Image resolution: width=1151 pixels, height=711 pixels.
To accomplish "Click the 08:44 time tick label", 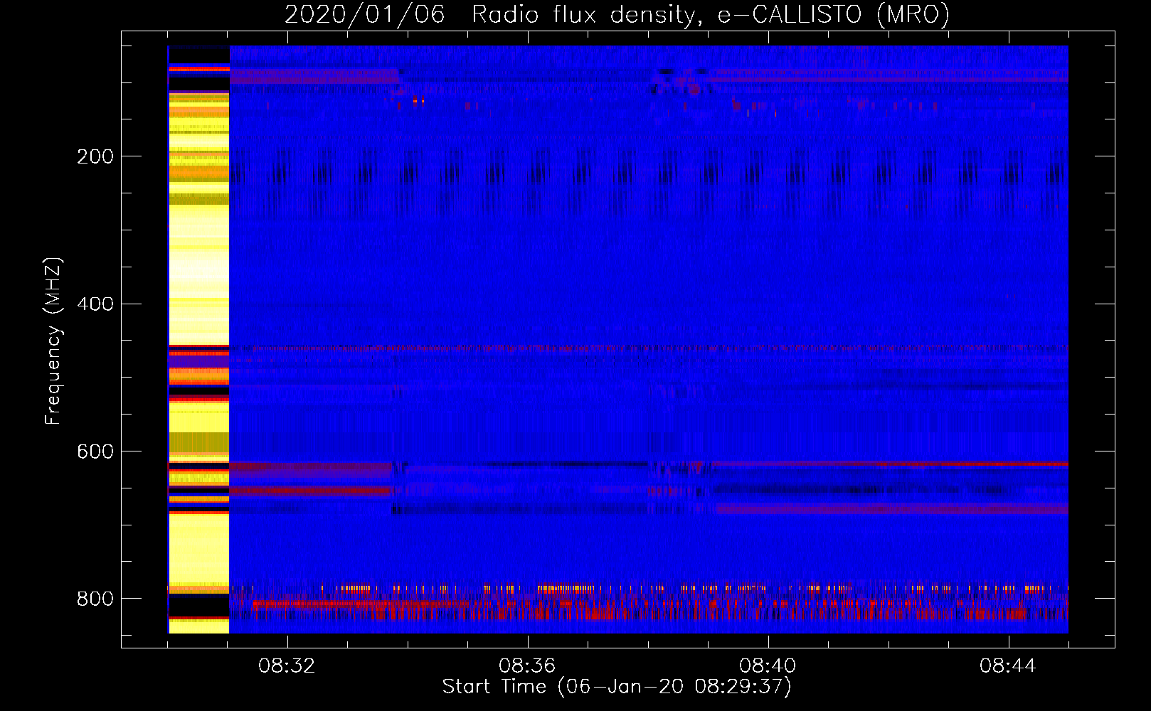I will coord(1008,666).
